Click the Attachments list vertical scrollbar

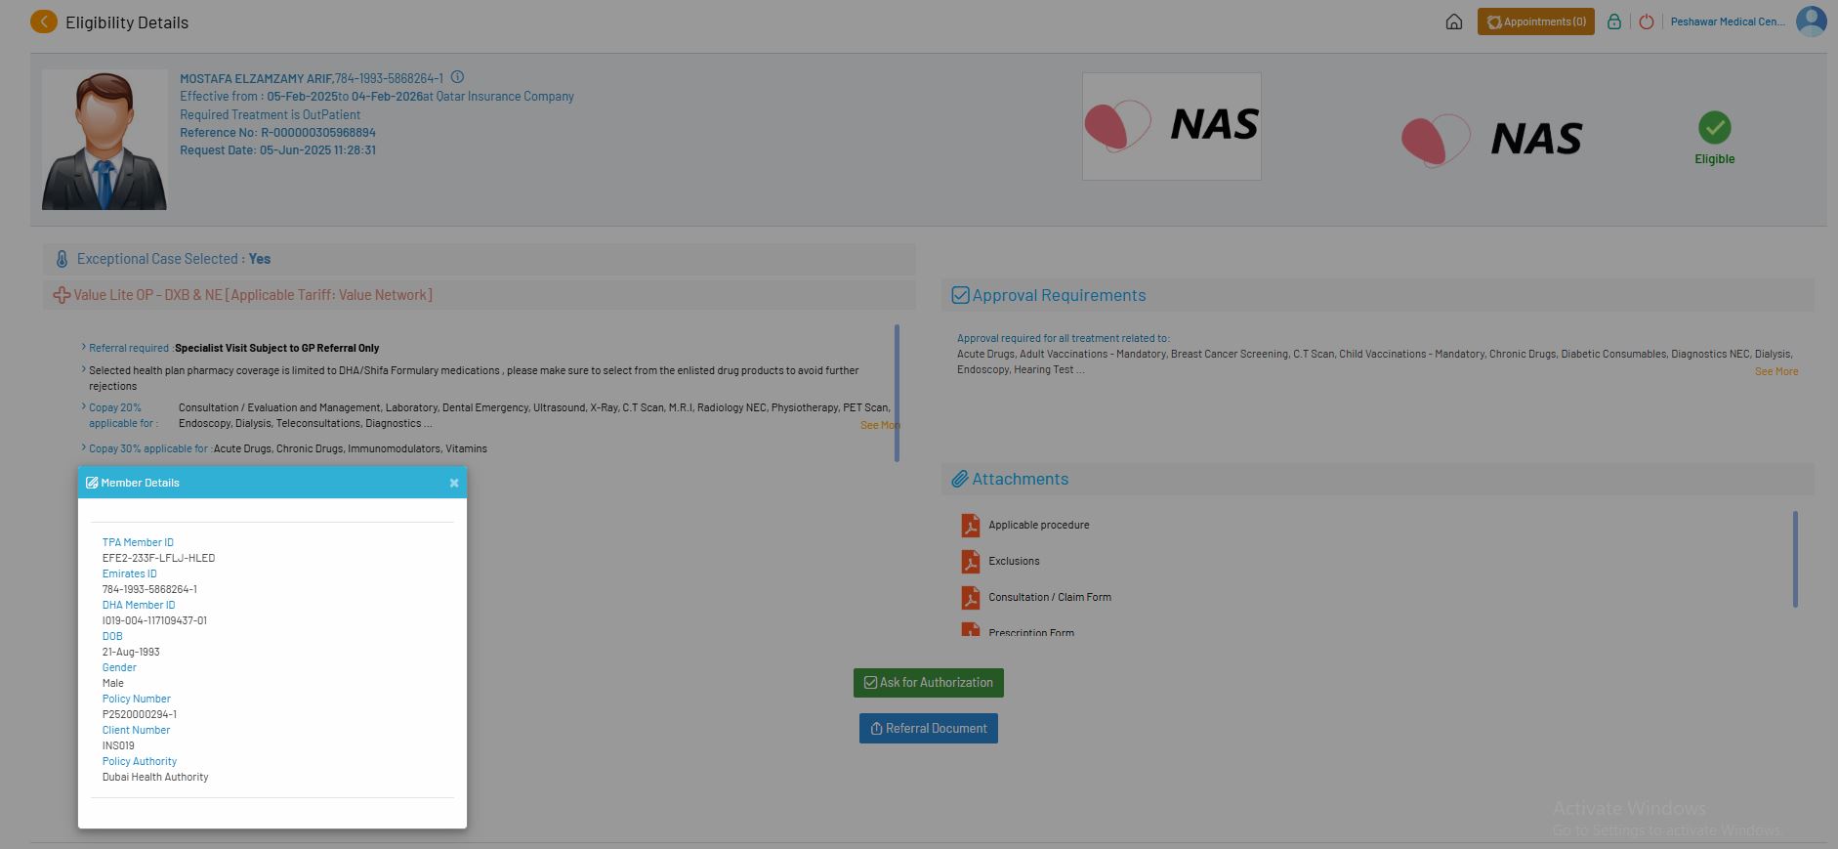(1795, 559)
